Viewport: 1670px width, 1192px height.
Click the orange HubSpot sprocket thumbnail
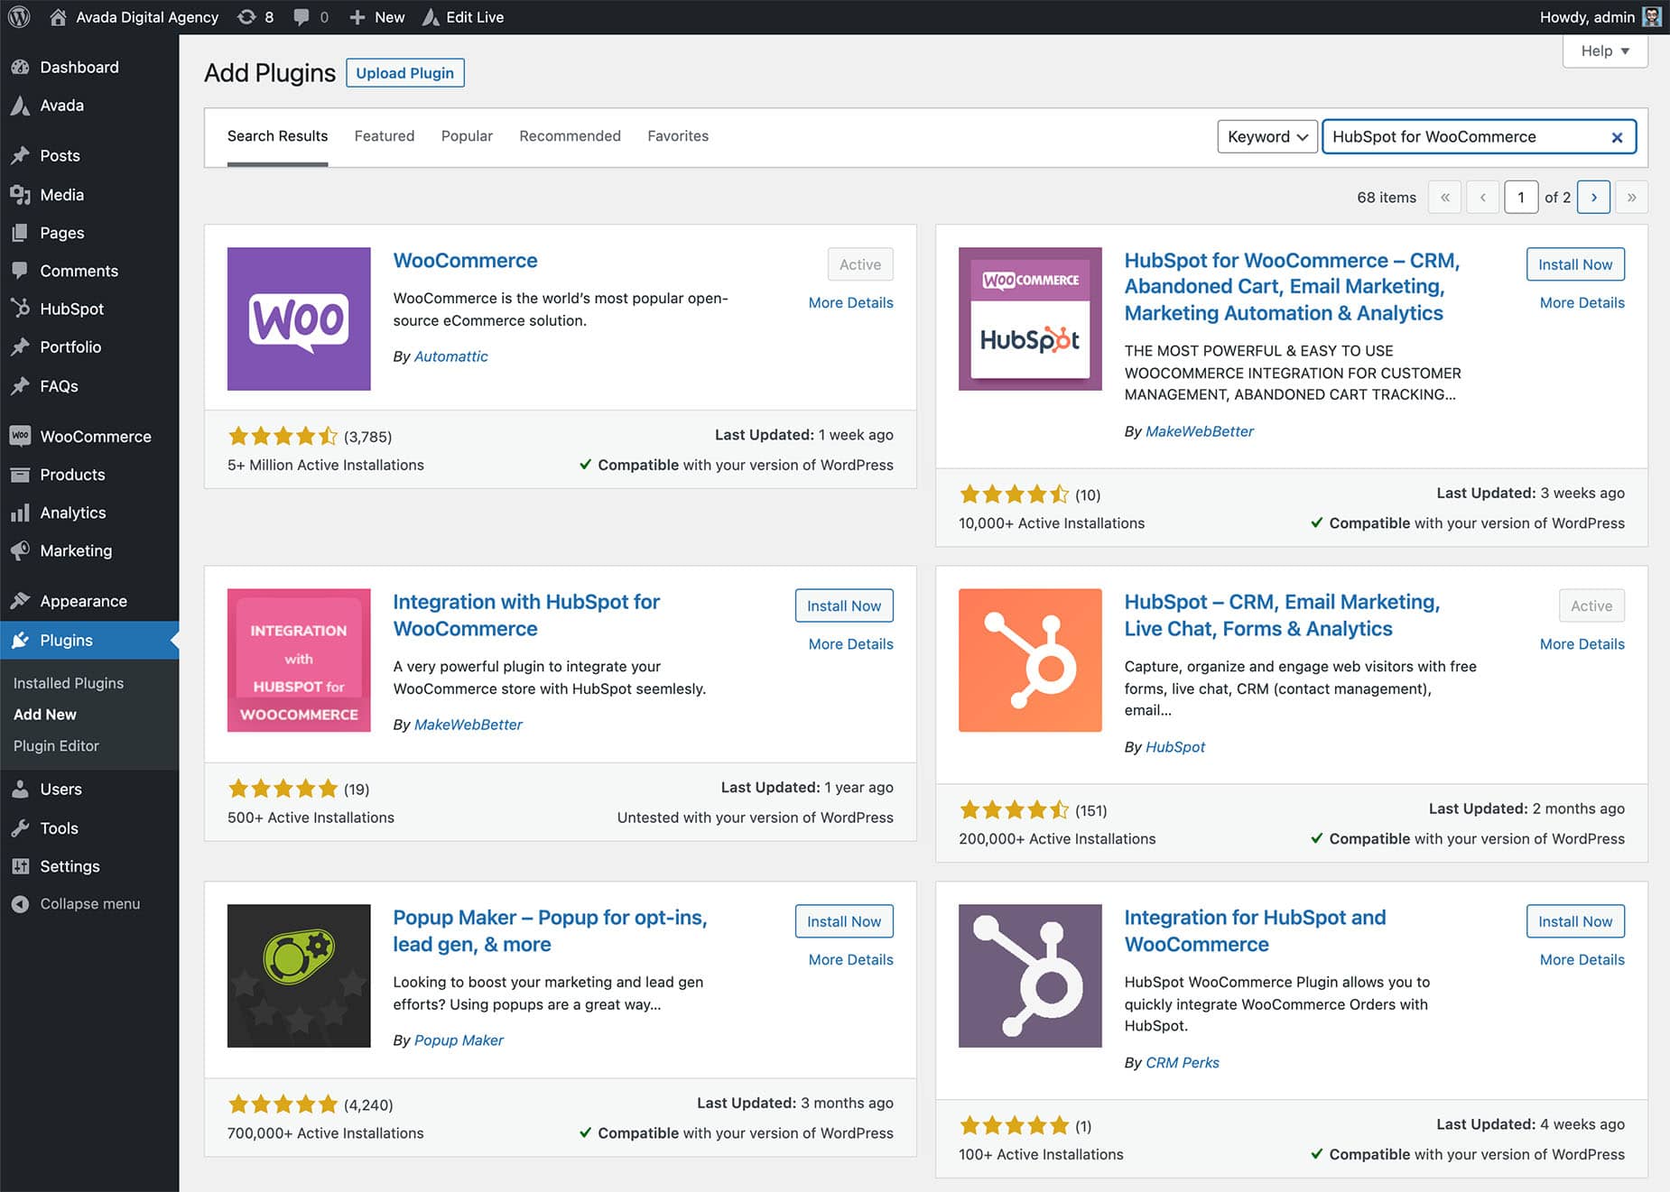click(x=1030, y=661)
